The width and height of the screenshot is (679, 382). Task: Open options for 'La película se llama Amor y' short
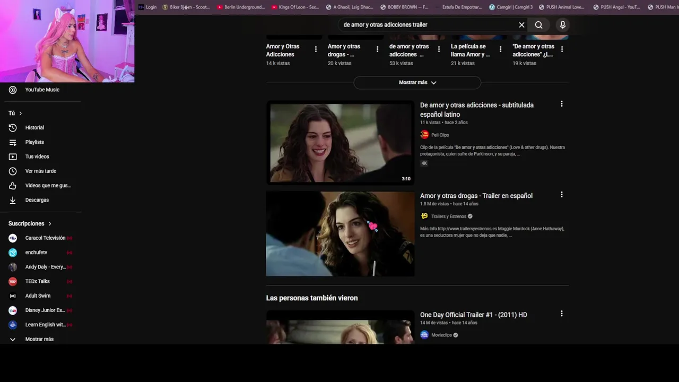pos(500,49)
